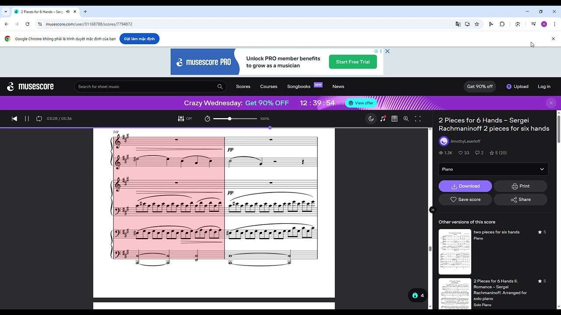Viewport: 561px width, 315px height.
Task: Click the metronome tempo icon
Action: 207,119
